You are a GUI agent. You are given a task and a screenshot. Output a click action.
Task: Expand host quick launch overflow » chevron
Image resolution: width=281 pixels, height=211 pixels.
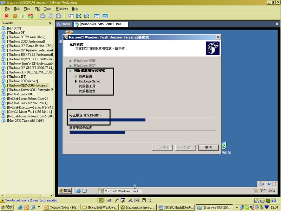click(x=39, y=207)
